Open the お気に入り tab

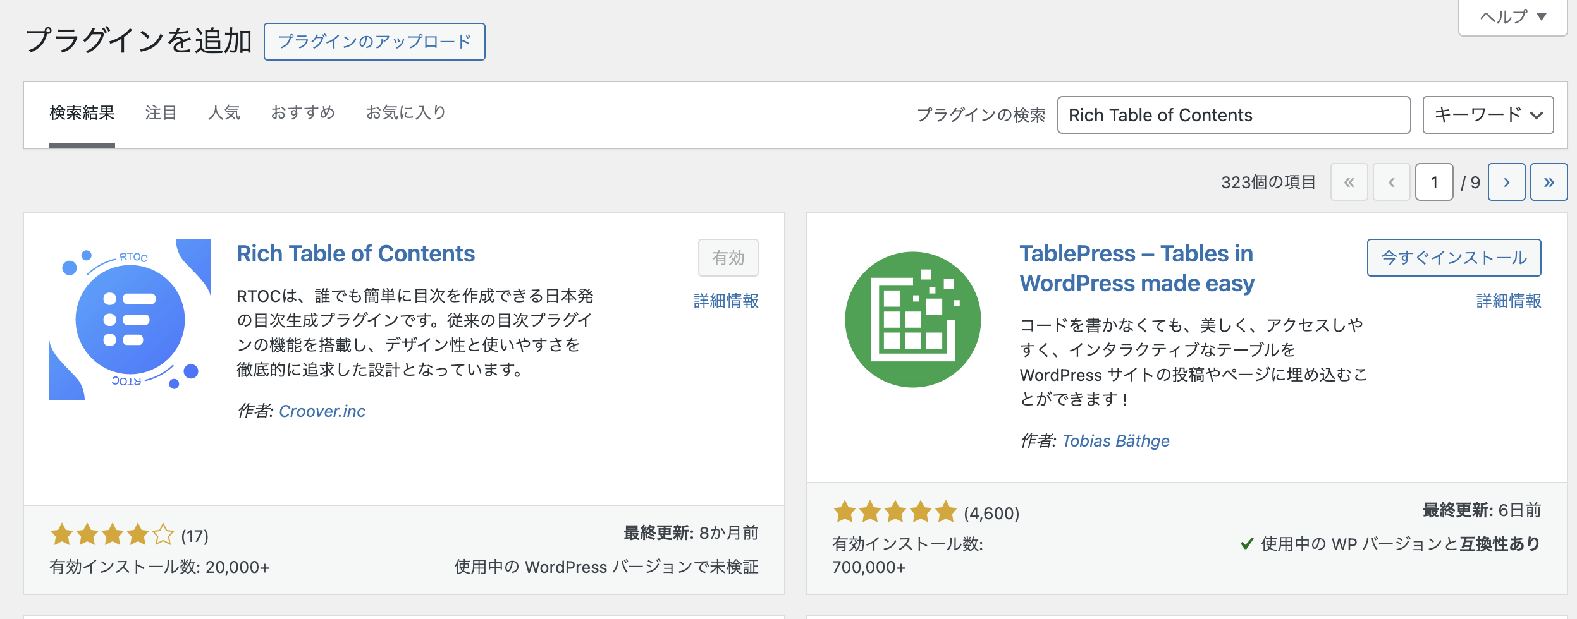pyautogui.click(x=406, y=113)
